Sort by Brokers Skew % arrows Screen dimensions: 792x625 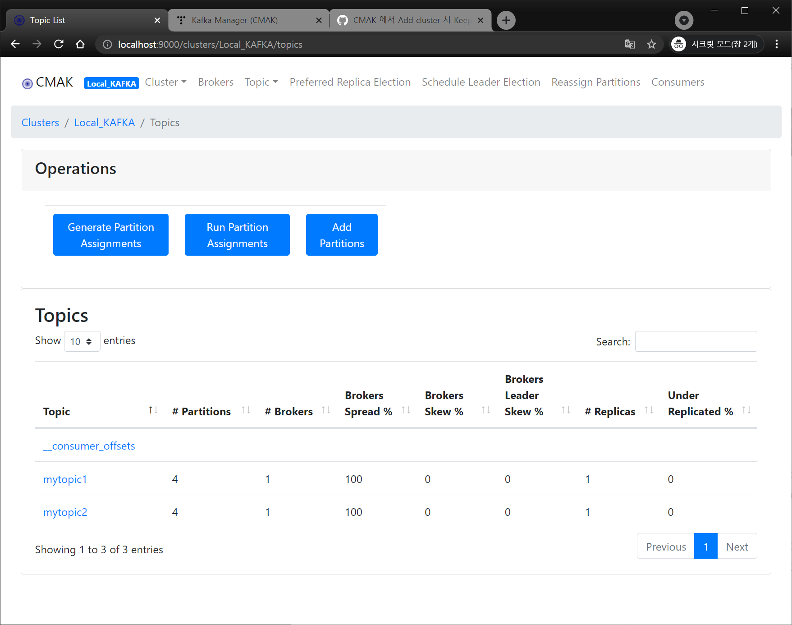point(486,410)
